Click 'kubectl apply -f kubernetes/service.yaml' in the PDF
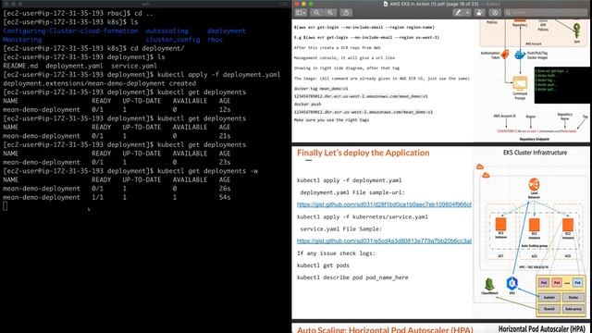 tap(363, 216)
